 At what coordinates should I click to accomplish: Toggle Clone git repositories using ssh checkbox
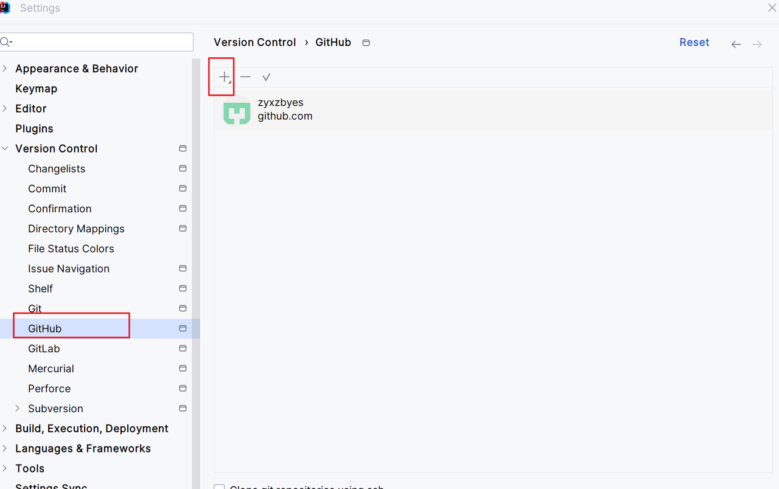pos(220,487)
